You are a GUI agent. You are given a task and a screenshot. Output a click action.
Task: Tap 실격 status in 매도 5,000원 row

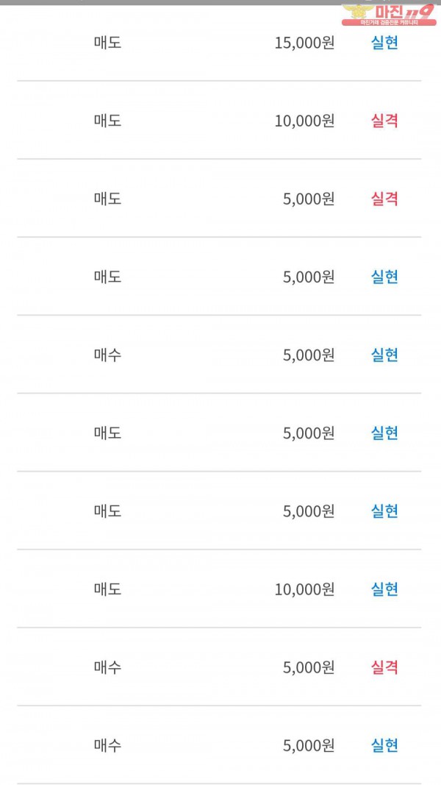[x=384, y=199]
